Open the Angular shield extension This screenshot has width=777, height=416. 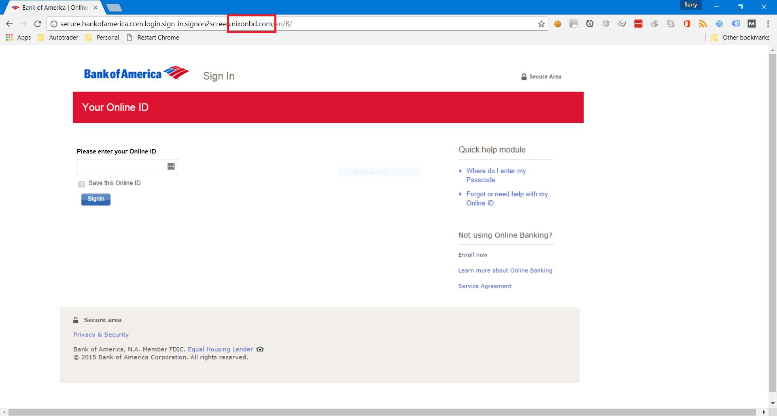click(606, 24)
